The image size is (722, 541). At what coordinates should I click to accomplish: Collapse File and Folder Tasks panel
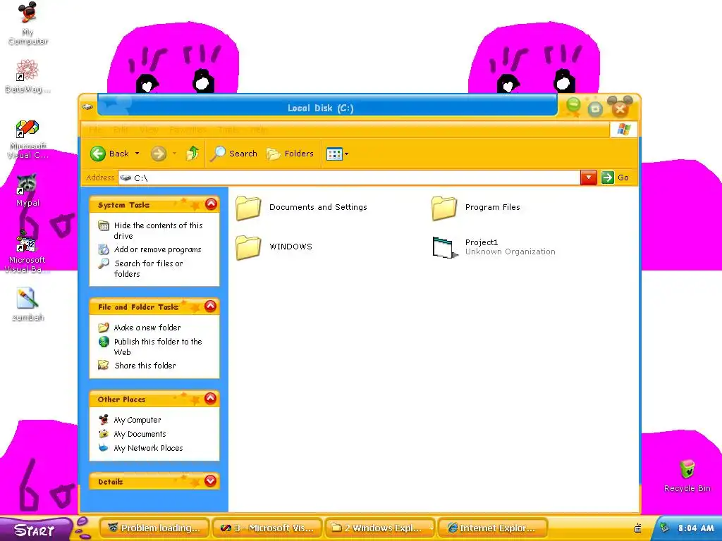tap(210, 306)
